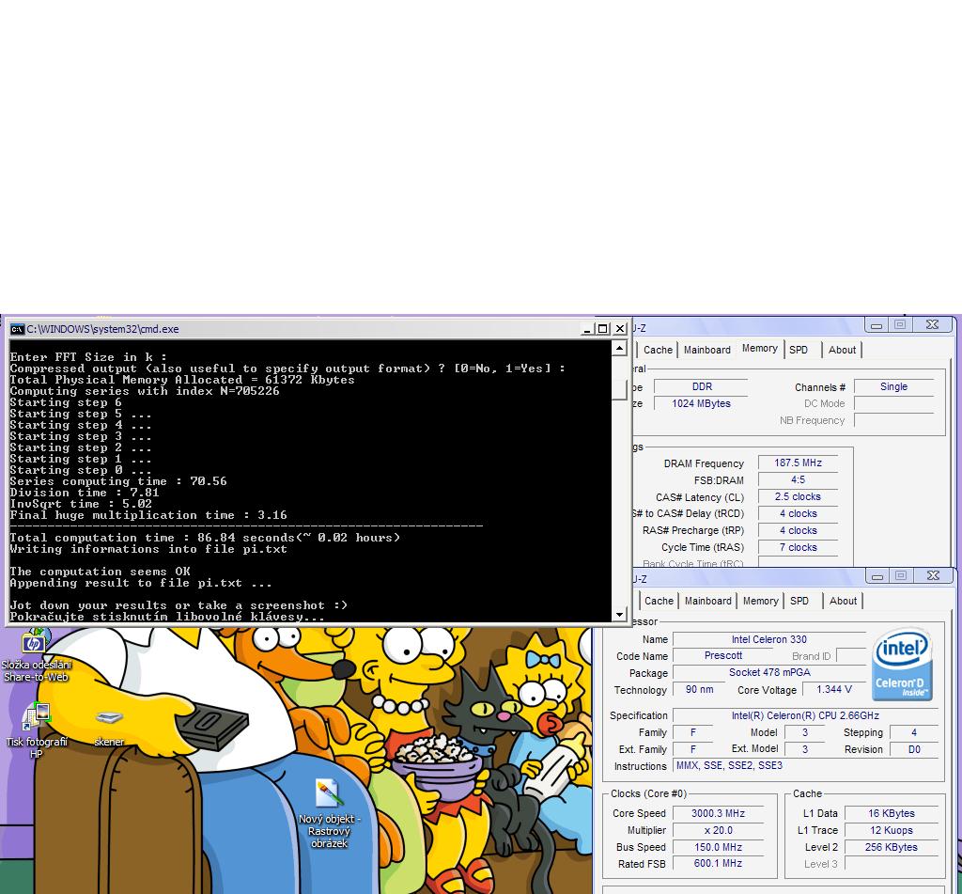Click the Cycle Time 7 clocks value
The image size is (962, 894).
click(798, 548)
